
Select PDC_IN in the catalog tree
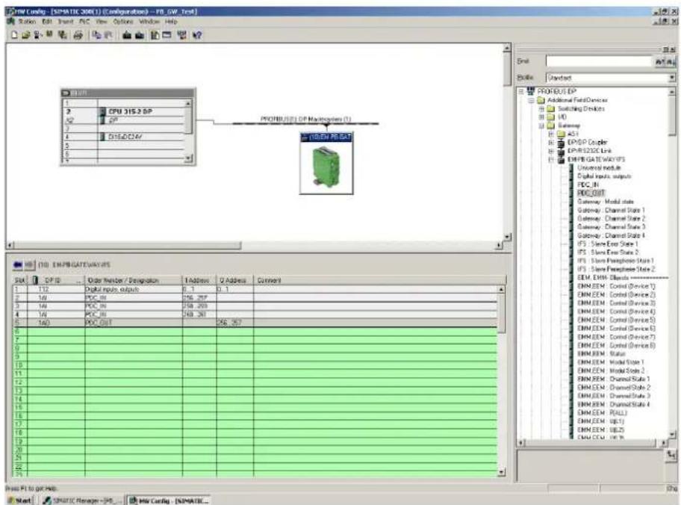click(x=588, y=185)
